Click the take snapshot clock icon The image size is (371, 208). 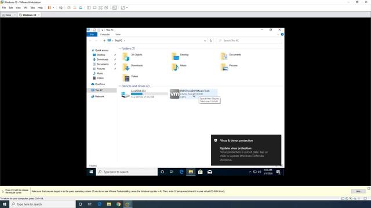(69, 8)
